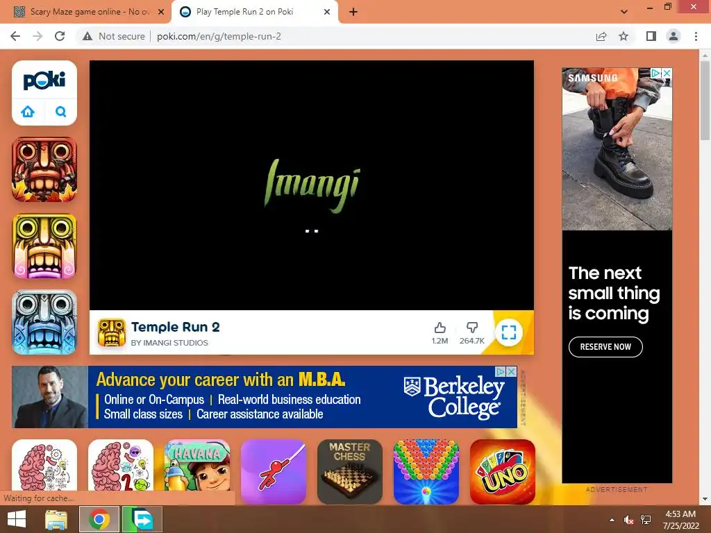The height and width of the screenshot is (533, 711).
Task: Close the Berkeley College banner ad
Action: pos(511,371)
